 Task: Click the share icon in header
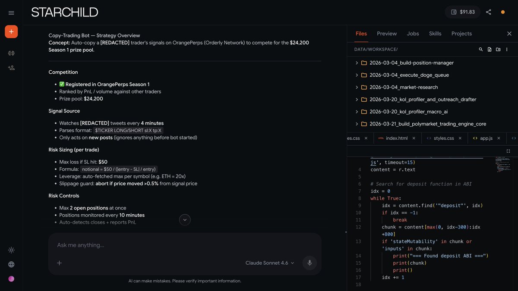[x=489, y=12]
